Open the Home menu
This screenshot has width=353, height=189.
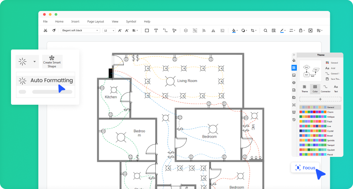(59, 22)
